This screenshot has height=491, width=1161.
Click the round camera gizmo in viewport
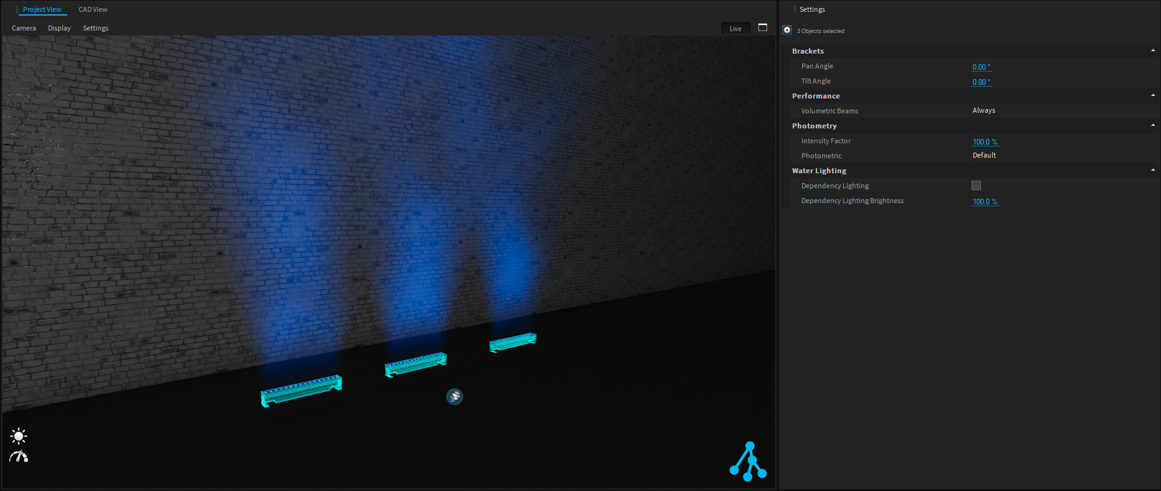tap(454, 397)
